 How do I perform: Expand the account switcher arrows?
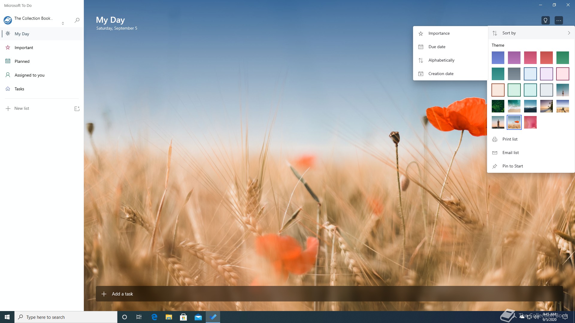[x=63, y=23]
